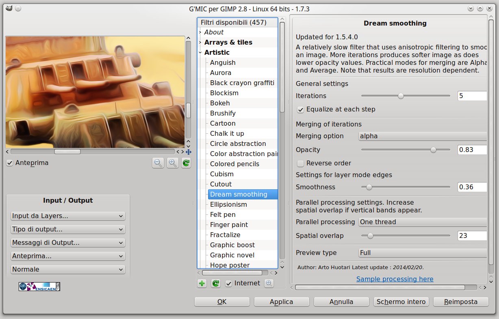Select the Blockism filter
The height and width of the screenshot is (319, 499).
224,93
